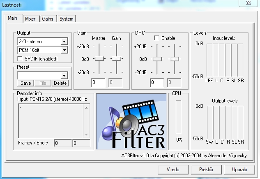Click the decoder info text box
The height and width of the screenshot is (179, 260).
coord(51,121)
